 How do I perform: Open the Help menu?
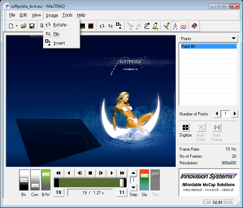click(81, 15)
